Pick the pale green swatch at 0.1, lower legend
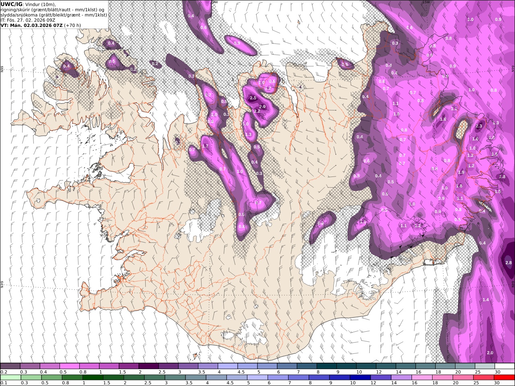The width and height of the screenshot is (515, 386). coord(10,377)
